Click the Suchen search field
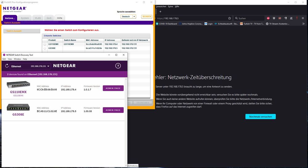Image resolution: width=308 pixels, height=168 pixels. 249,18
